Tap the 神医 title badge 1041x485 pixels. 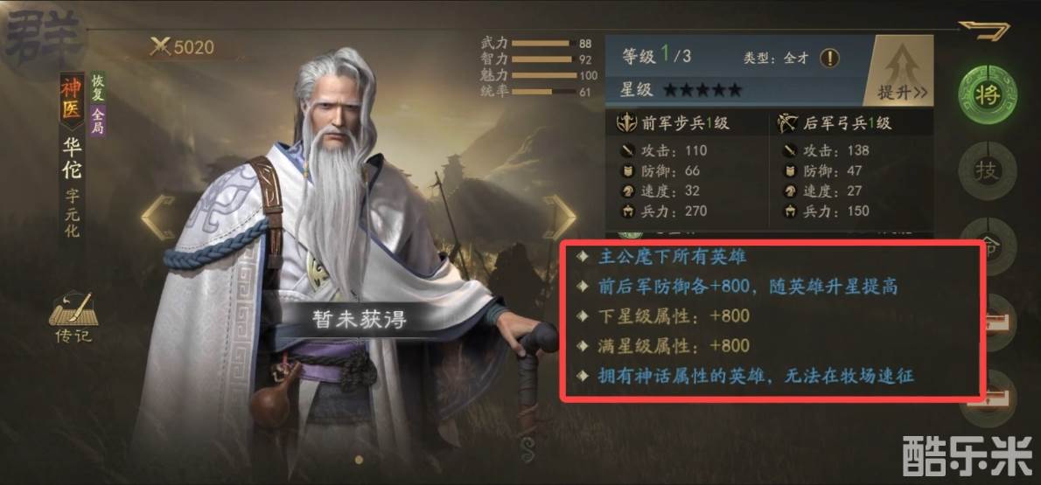tap(72, 99)
